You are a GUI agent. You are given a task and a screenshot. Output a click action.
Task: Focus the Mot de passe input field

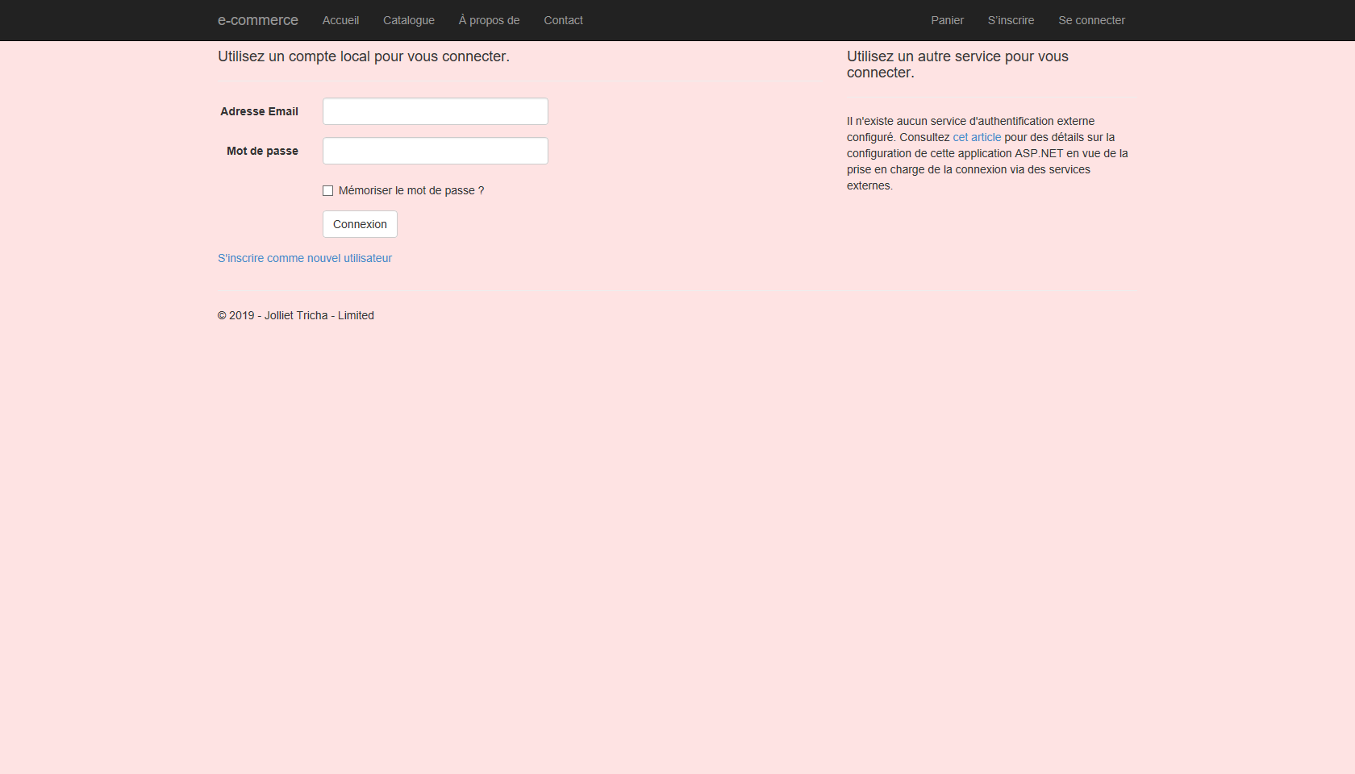(x=436, y=151)
